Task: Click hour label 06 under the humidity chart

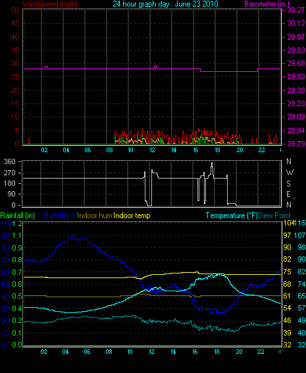Action: [87, 352]
